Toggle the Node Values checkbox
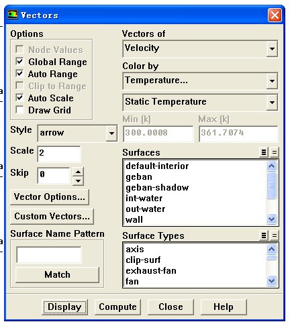290x324 pixels. pos(19,50)
